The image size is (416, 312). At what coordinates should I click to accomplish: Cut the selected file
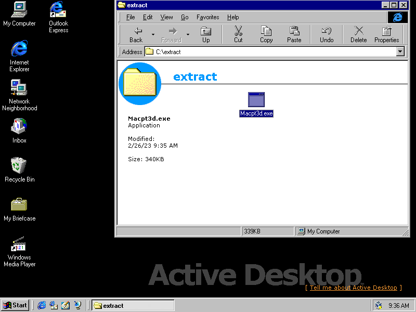pos(238,35)
